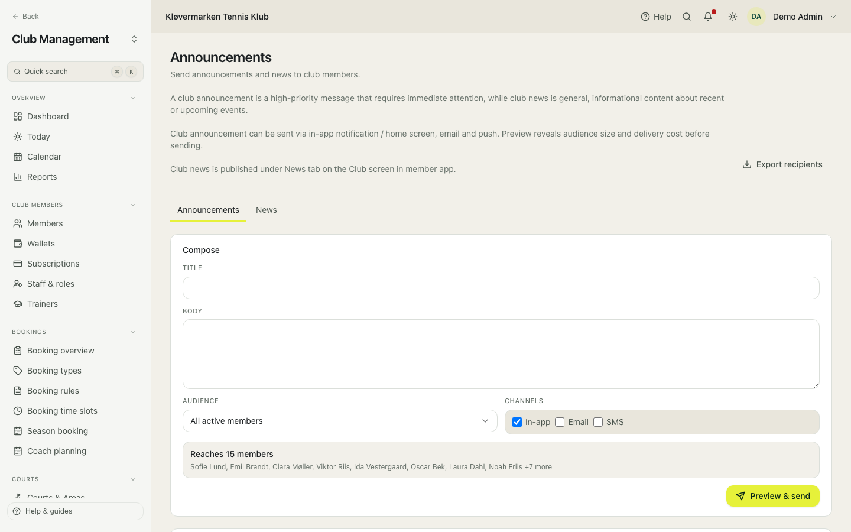
Task: Open search via magnifier icon in top bar
Action: [687, 17]
